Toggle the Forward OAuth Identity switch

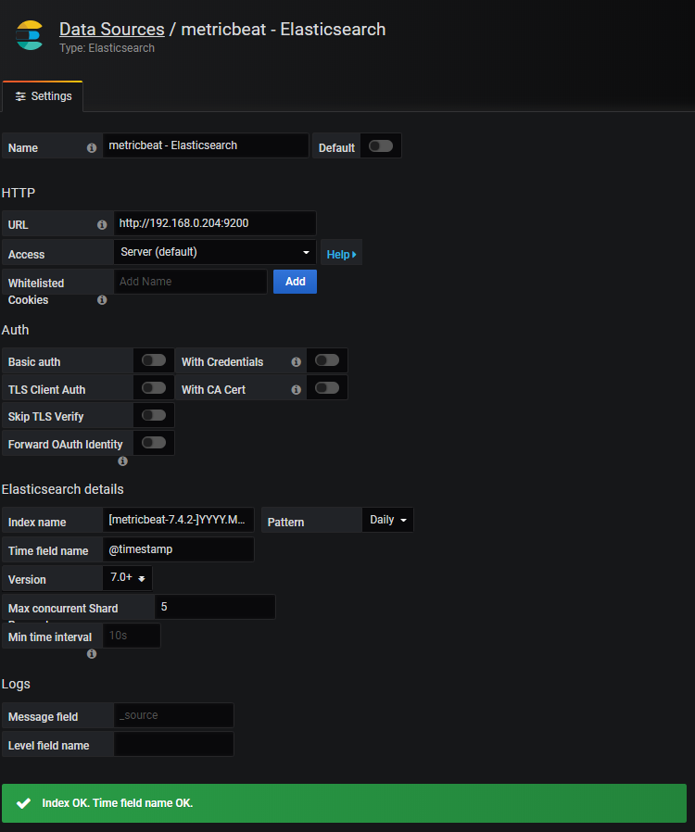point(154,443)
